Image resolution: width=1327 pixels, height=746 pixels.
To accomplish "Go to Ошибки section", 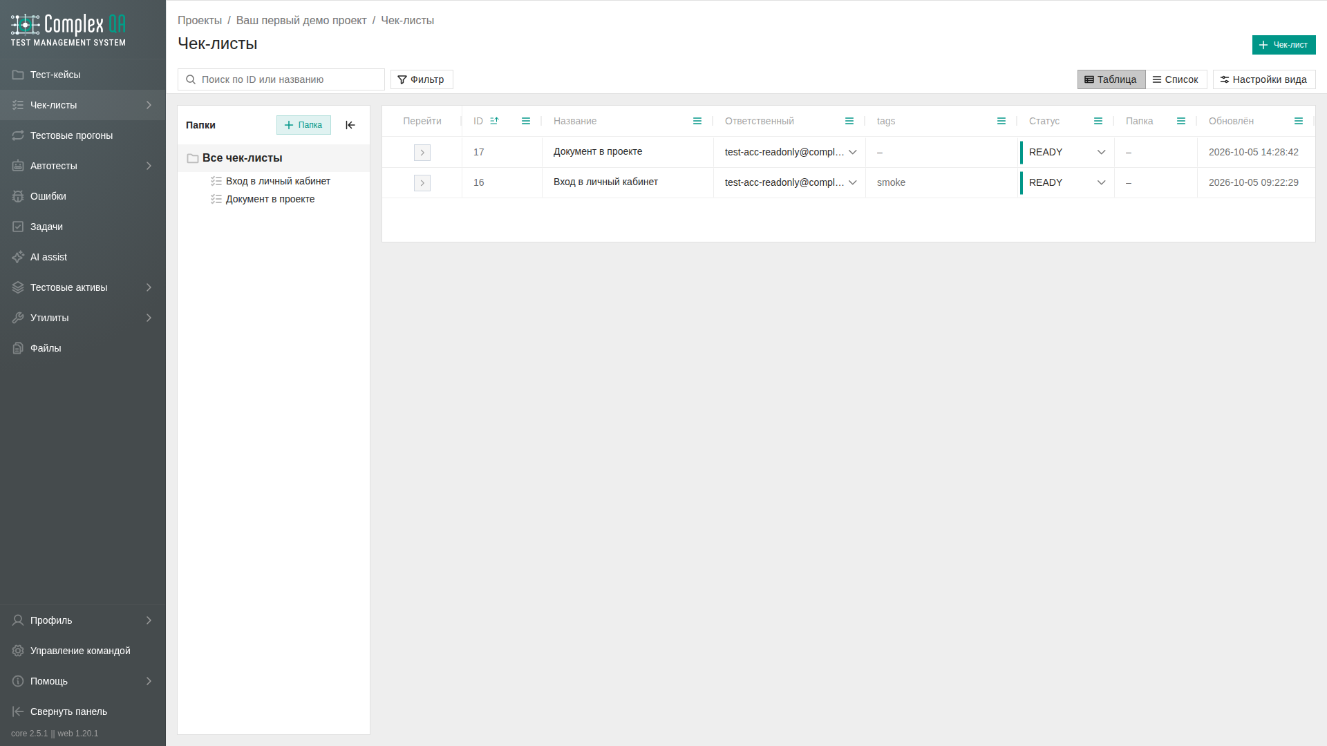I will 83,196.
